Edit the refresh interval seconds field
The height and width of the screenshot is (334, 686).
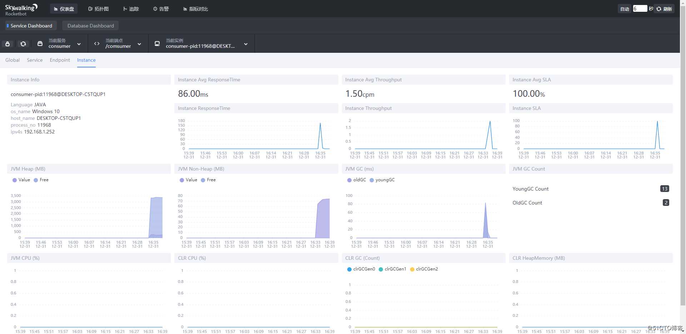pos(640,9)
